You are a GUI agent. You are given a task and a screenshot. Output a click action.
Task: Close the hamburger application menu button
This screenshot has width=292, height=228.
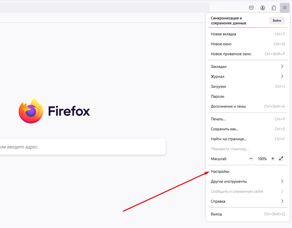coord(285,8)
